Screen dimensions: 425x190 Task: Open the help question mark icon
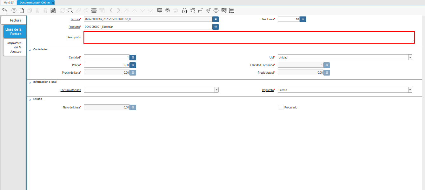click(14, 10)
